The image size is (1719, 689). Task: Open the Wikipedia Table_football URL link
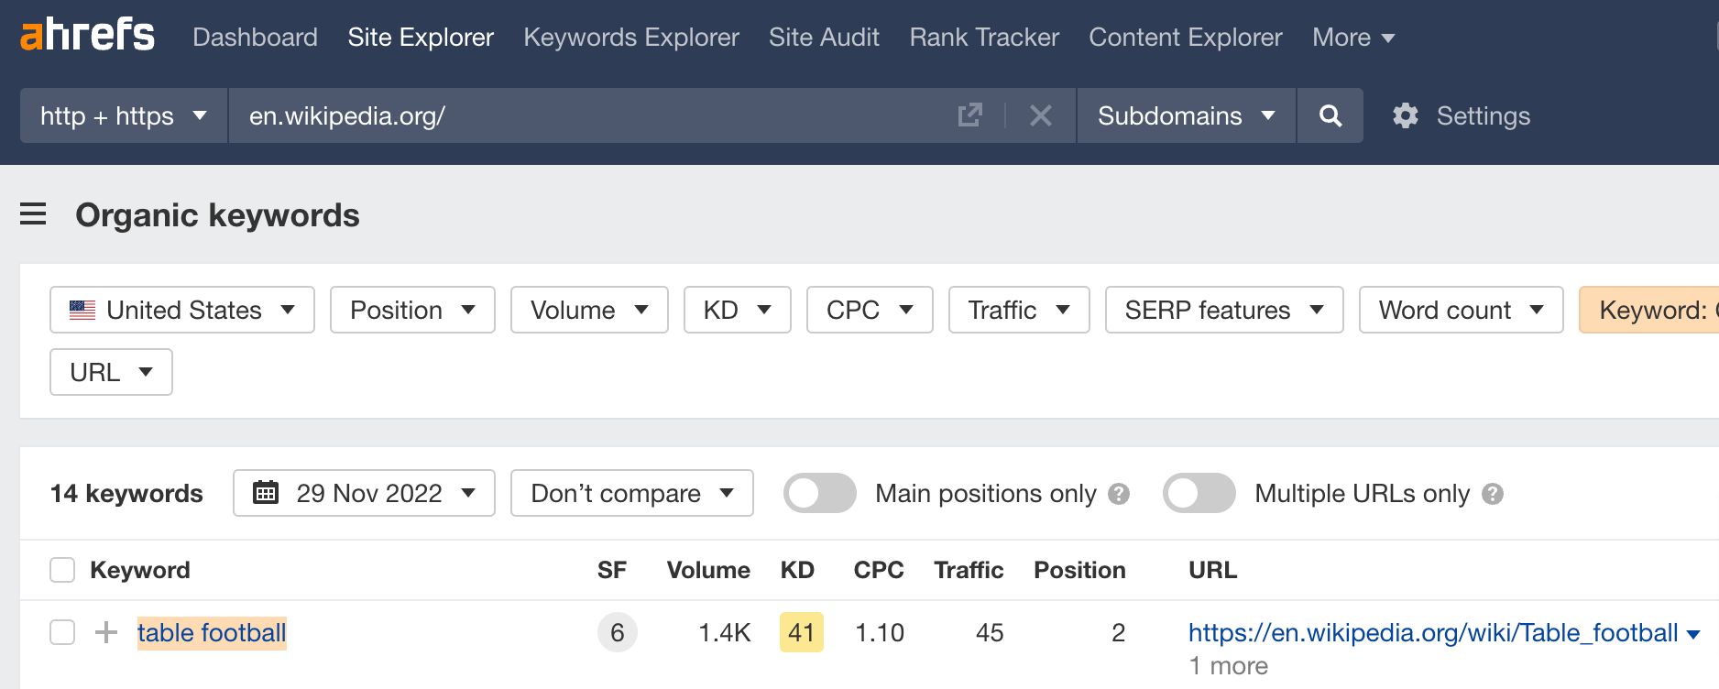click(x=1433, y=632)
